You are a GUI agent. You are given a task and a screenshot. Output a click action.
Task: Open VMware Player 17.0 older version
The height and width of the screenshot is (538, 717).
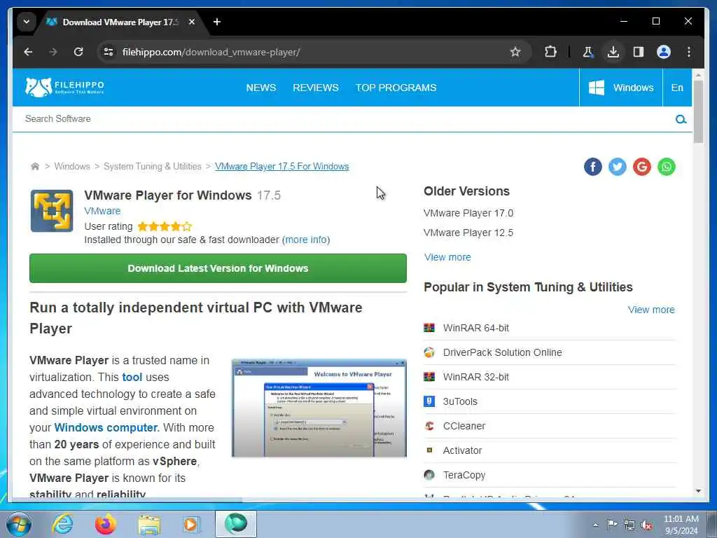pos(468,213)
